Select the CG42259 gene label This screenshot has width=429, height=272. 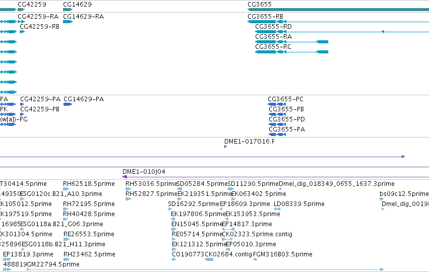32,5
